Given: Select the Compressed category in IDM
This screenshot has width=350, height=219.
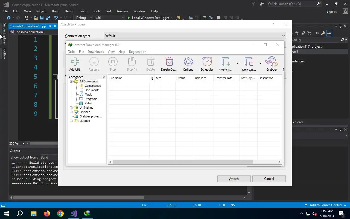Looking at the screenshot, I should 93,86.
